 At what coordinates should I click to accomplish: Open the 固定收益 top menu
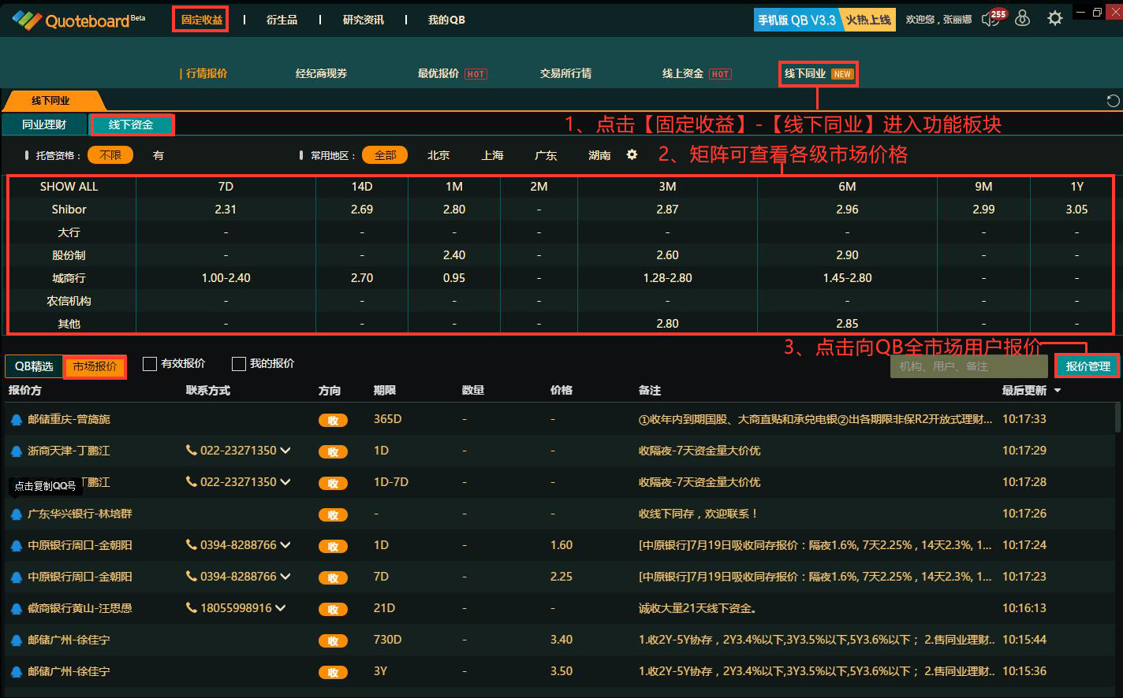tap(201, 20)
